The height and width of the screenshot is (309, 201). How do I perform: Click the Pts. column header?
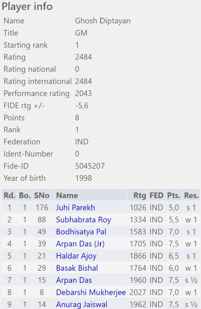pyautogui.click(x=174, y=195)
